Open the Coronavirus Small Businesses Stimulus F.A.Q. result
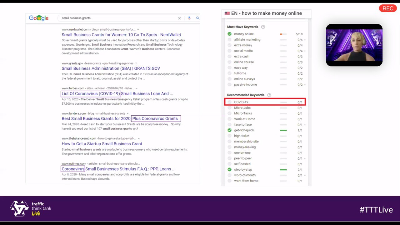The height and width of the screenshot is (225, 400). [x=118, y=169]
